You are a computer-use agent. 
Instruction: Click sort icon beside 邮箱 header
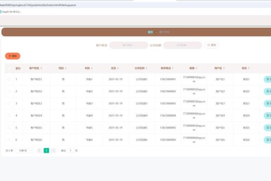point(196,68)
